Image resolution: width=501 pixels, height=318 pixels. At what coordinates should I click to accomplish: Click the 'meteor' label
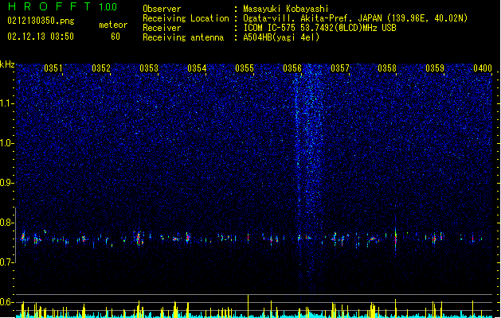[x=113, y=25]
